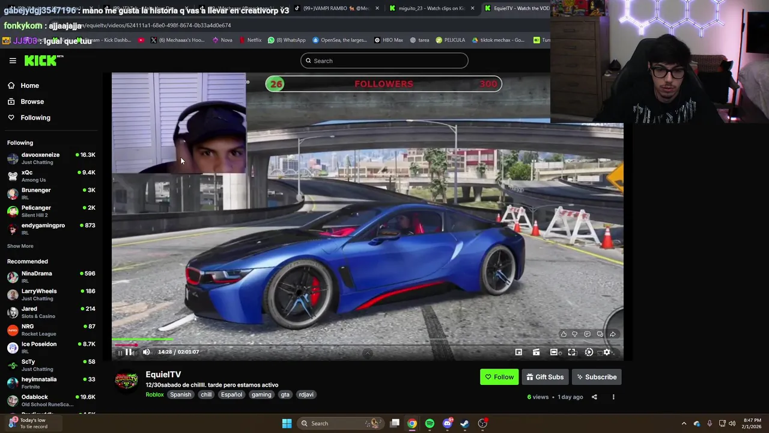Open Browse in sidebar
The image size is (769, 433).
(x=25, y=102)
